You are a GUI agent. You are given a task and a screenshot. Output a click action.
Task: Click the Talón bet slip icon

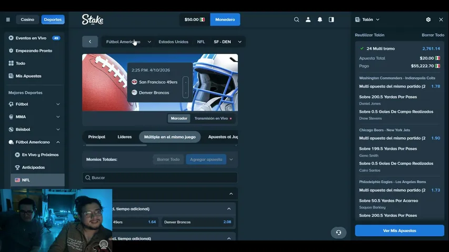click(x=357, y=19)
